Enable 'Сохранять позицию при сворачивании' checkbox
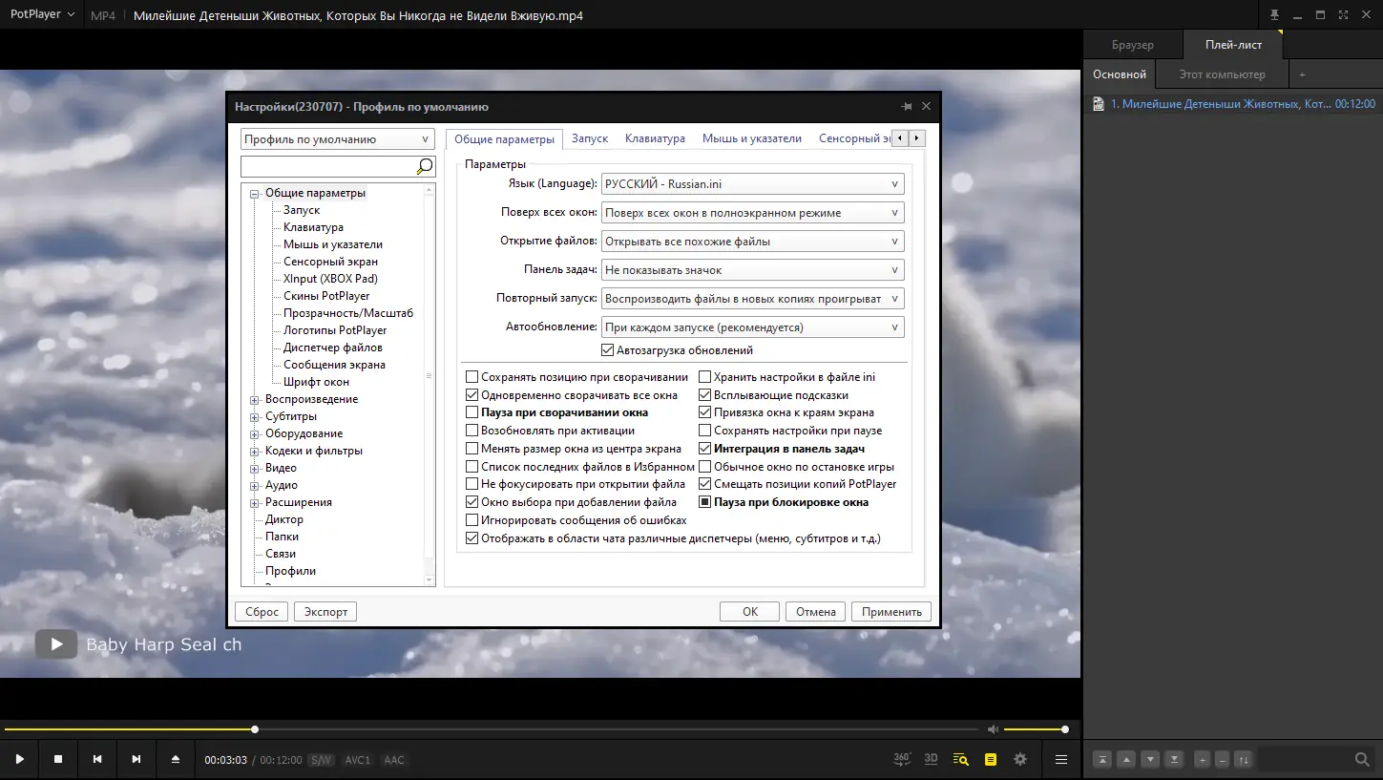This screenshot has height=780, width=1383. coord(472,377)
